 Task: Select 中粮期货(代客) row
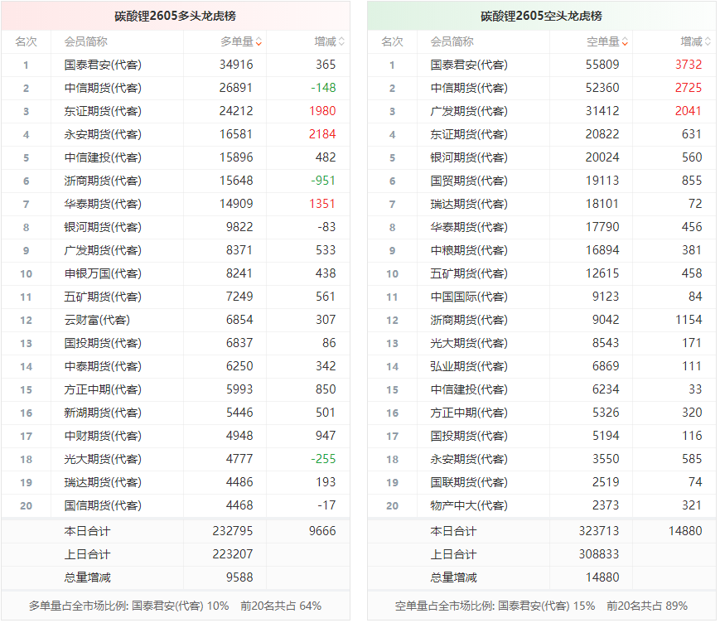541,250
